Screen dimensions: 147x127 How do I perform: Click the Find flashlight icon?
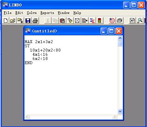[70, 20]
